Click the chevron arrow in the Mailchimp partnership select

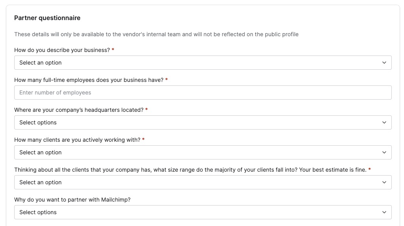pos(384,212)
